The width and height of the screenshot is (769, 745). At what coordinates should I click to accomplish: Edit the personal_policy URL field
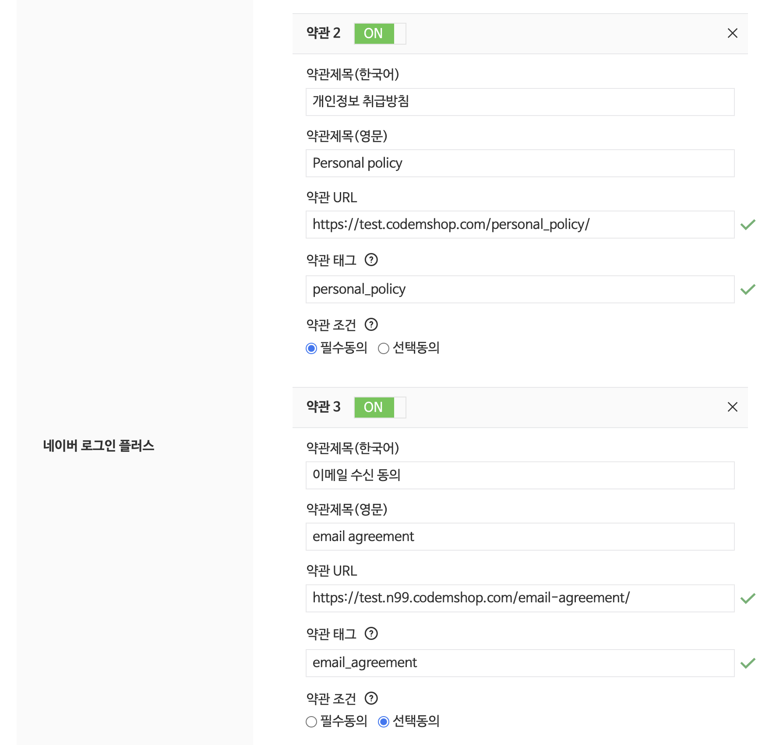(520, 225)
